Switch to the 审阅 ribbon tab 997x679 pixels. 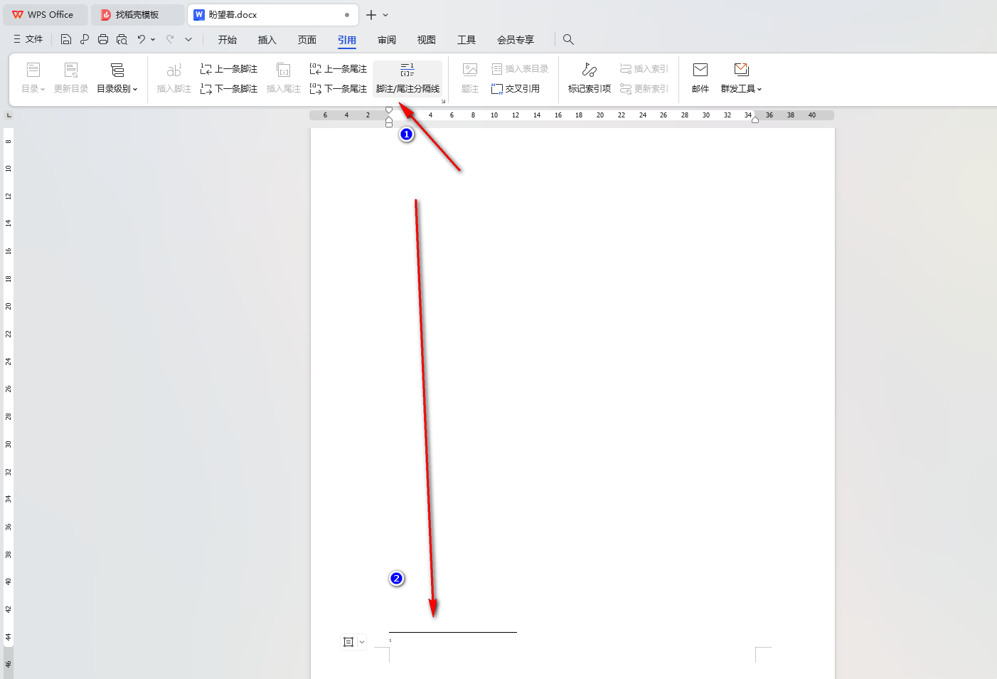pos(387,40)
